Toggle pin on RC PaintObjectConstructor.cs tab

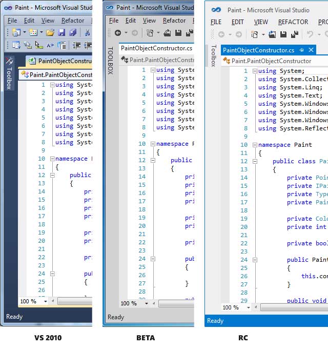point(301,50)
